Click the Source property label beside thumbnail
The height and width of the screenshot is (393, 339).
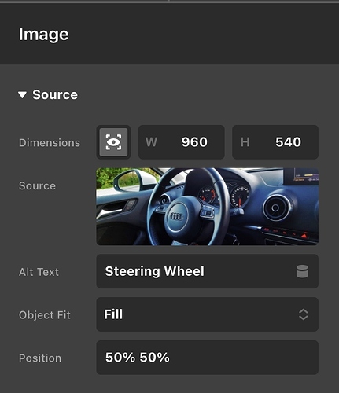click(x=37, y=185)
